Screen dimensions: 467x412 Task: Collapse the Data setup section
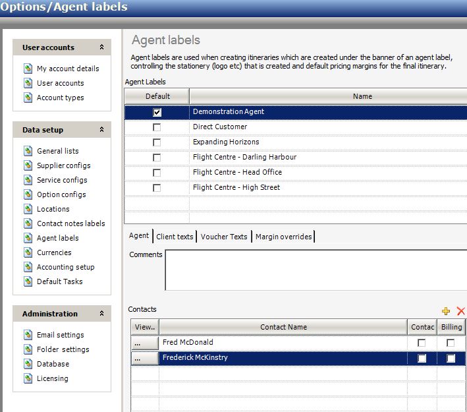101,130
